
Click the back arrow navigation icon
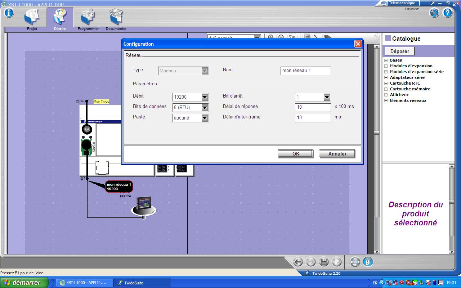point(297,262)
